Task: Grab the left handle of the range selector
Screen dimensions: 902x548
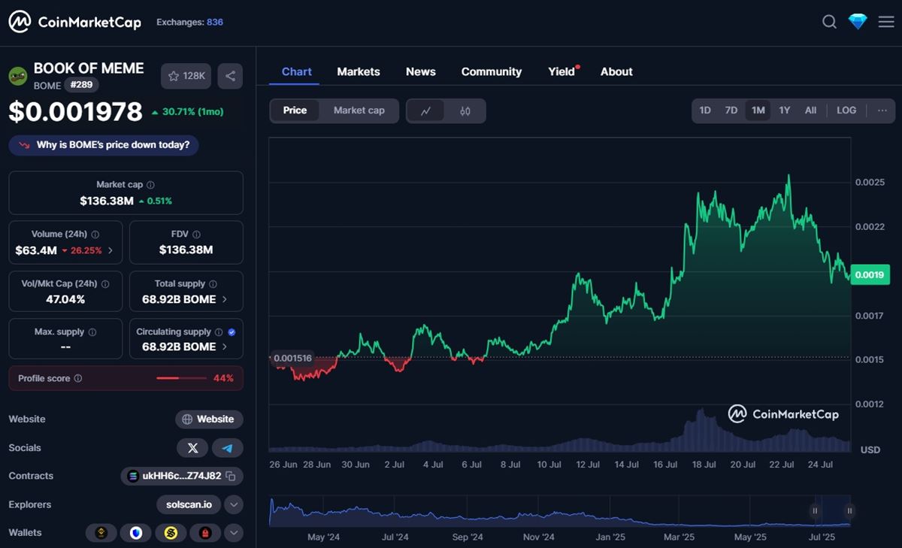Action: click(815, 511)
